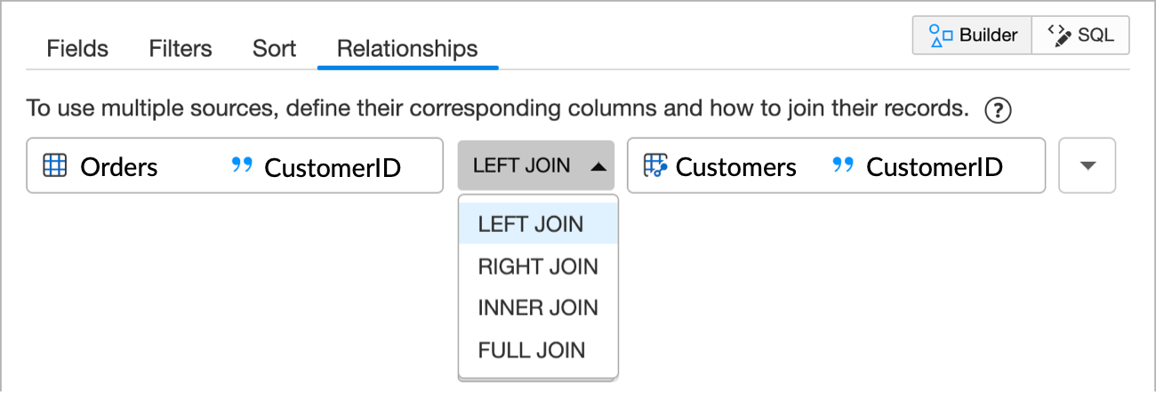Click the Customers table source icon
The image size is (1156, 393).
tap(655, 166)
